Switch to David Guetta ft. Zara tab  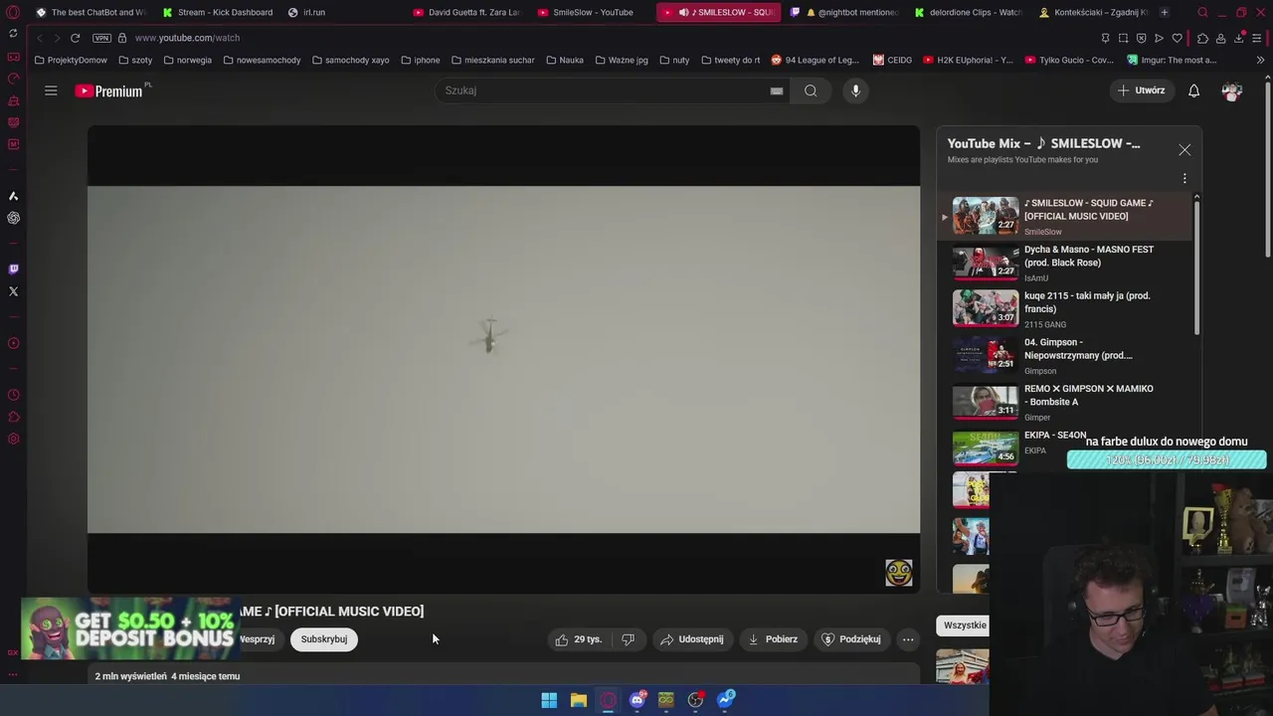pyautogui.click(x=466, y=12)
